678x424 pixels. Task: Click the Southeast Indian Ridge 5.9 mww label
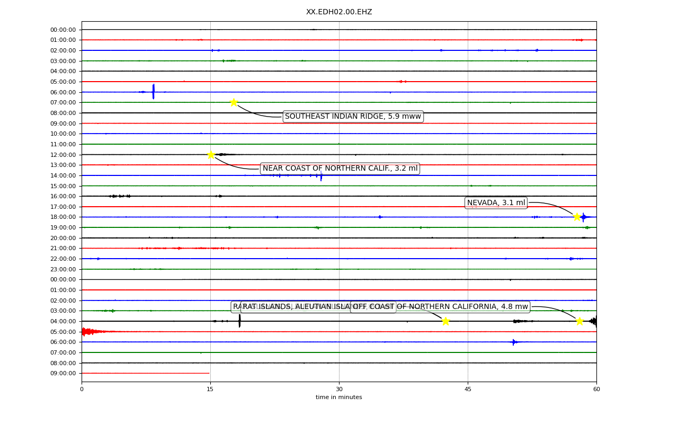(353, 117)
